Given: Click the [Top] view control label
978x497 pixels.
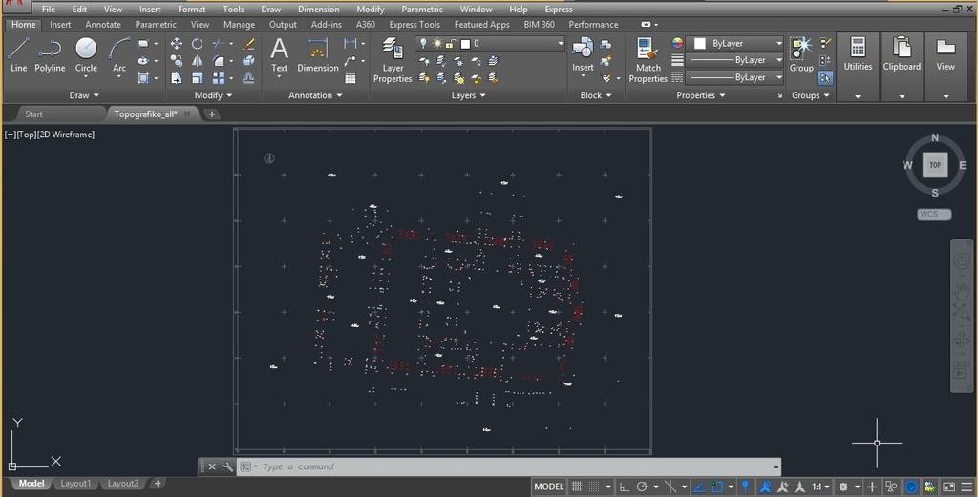Looking at the screenshot, I should [26, 135].
